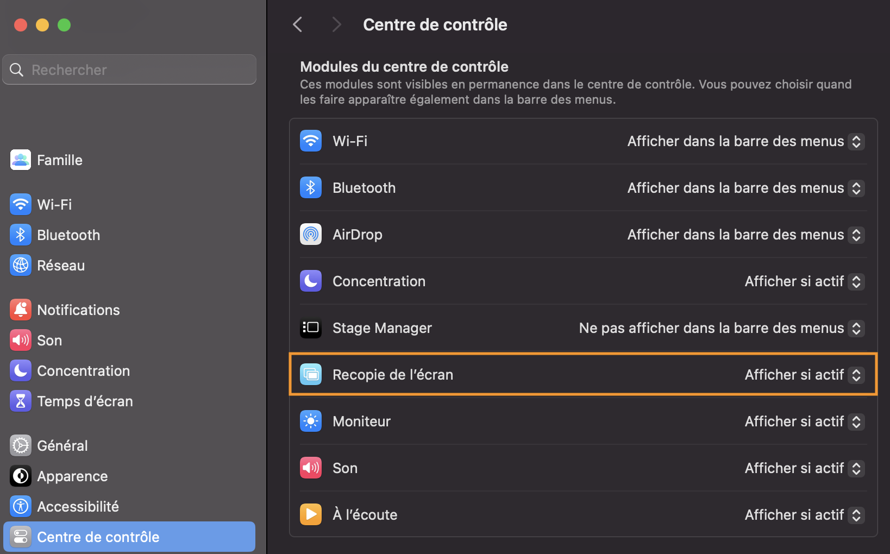Go back with the left chevron button

pos(298,24)
